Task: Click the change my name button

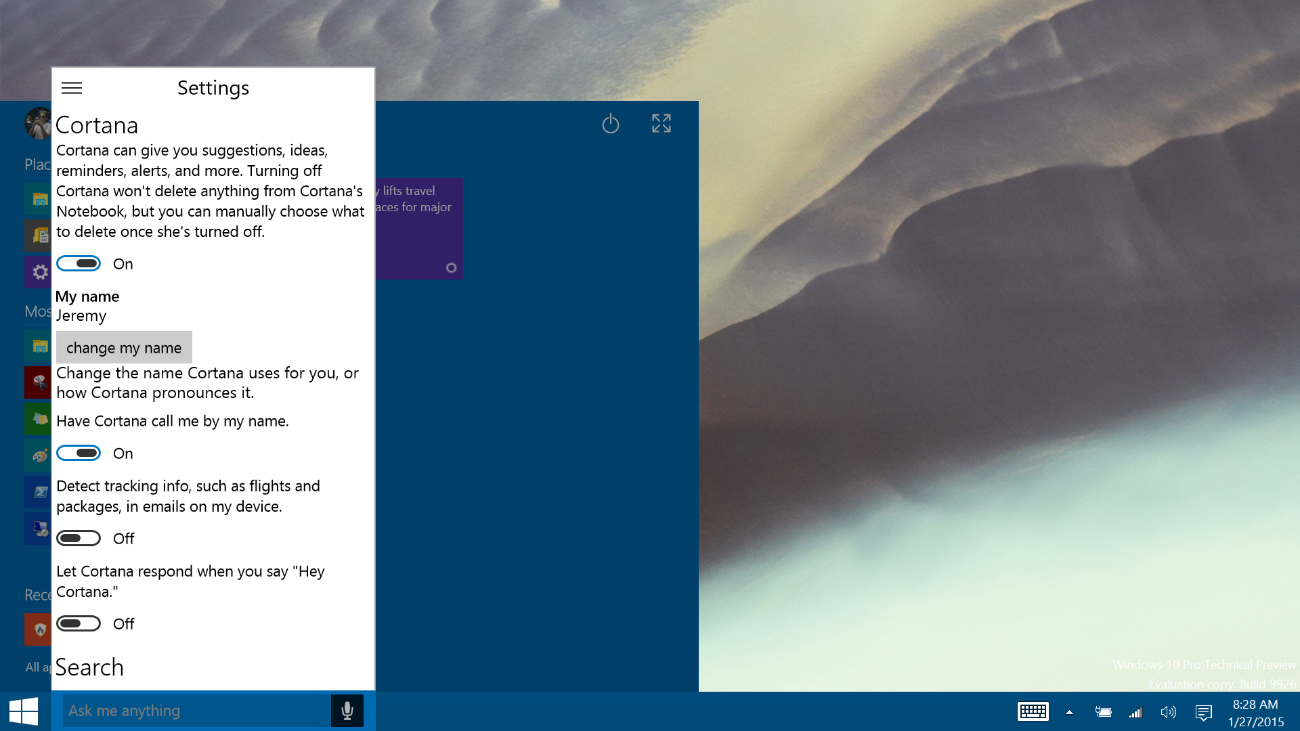Action: [x=124, y=347]
